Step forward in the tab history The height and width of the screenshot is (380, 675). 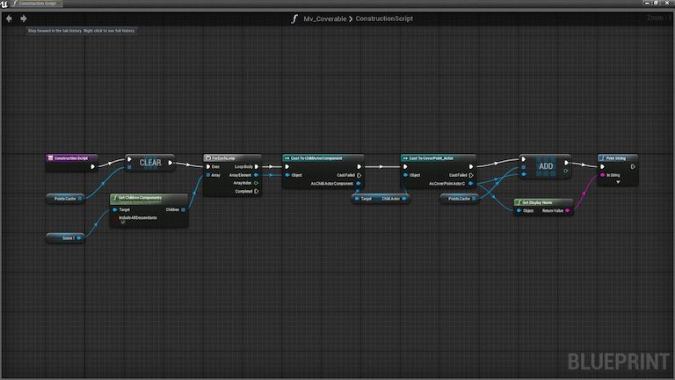(24, 18)
